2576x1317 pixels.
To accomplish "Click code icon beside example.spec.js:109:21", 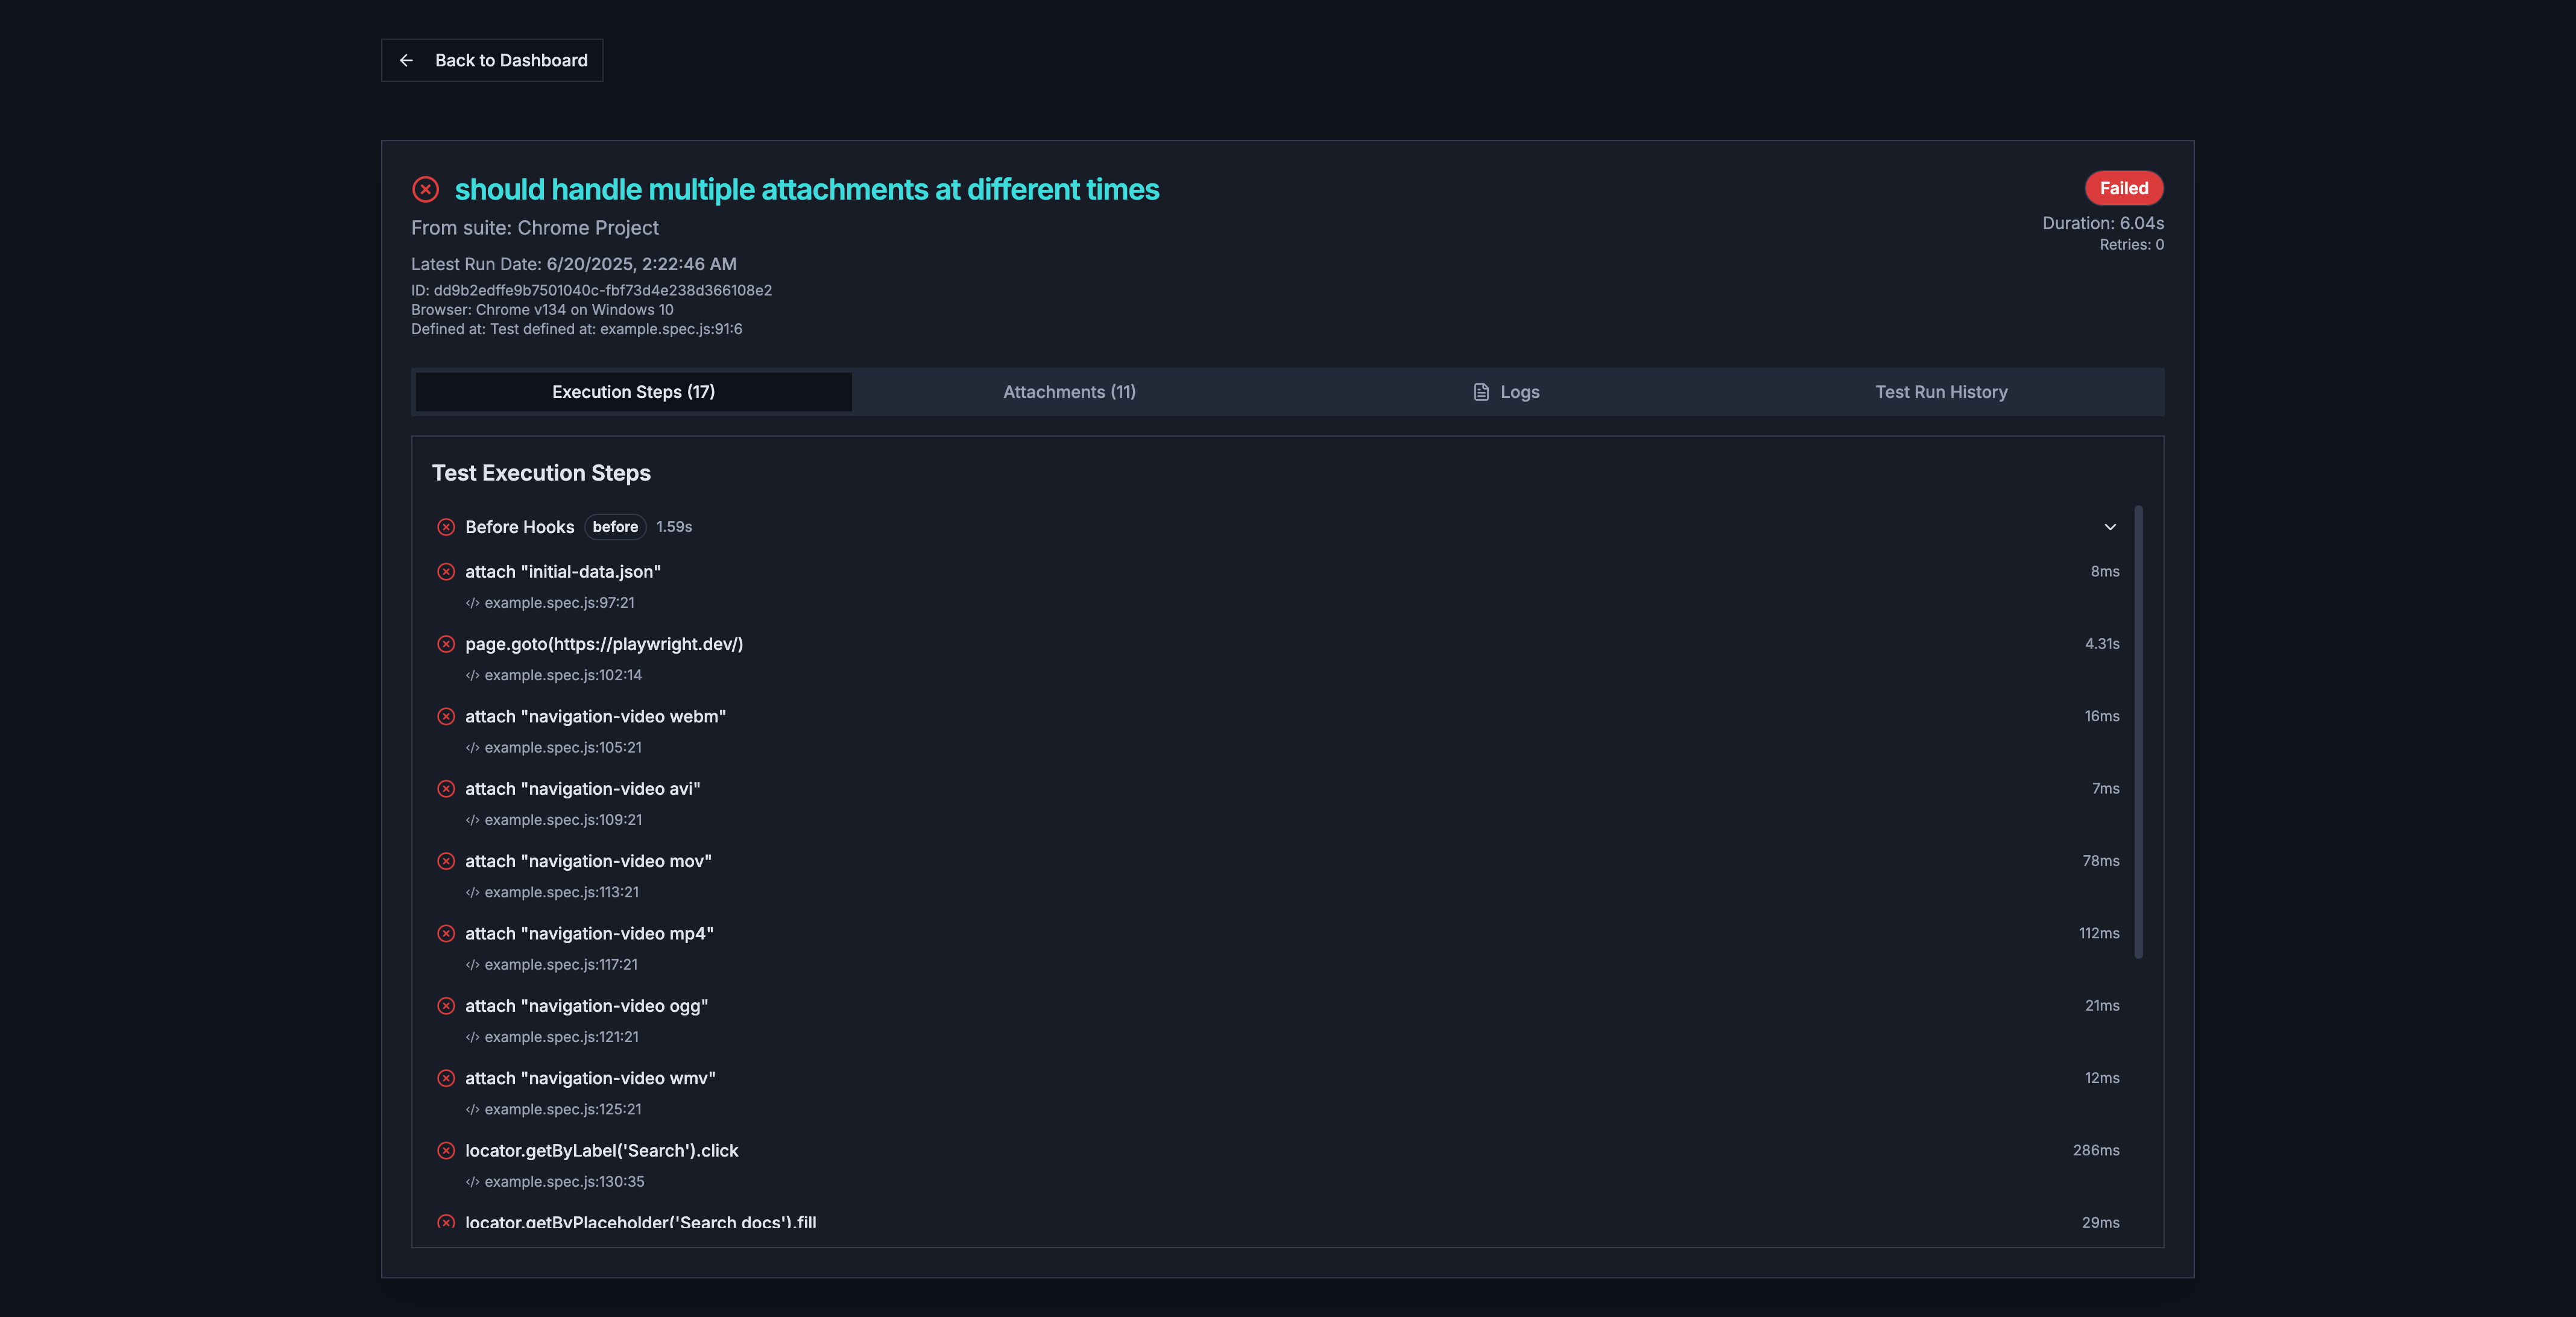I will [472, 820].
